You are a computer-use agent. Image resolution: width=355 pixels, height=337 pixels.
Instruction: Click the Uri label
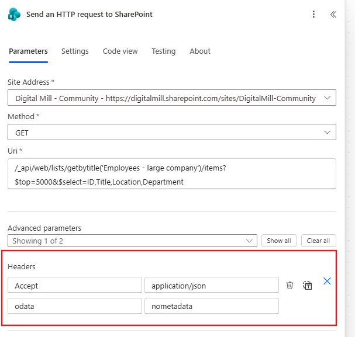click(12, 151)
